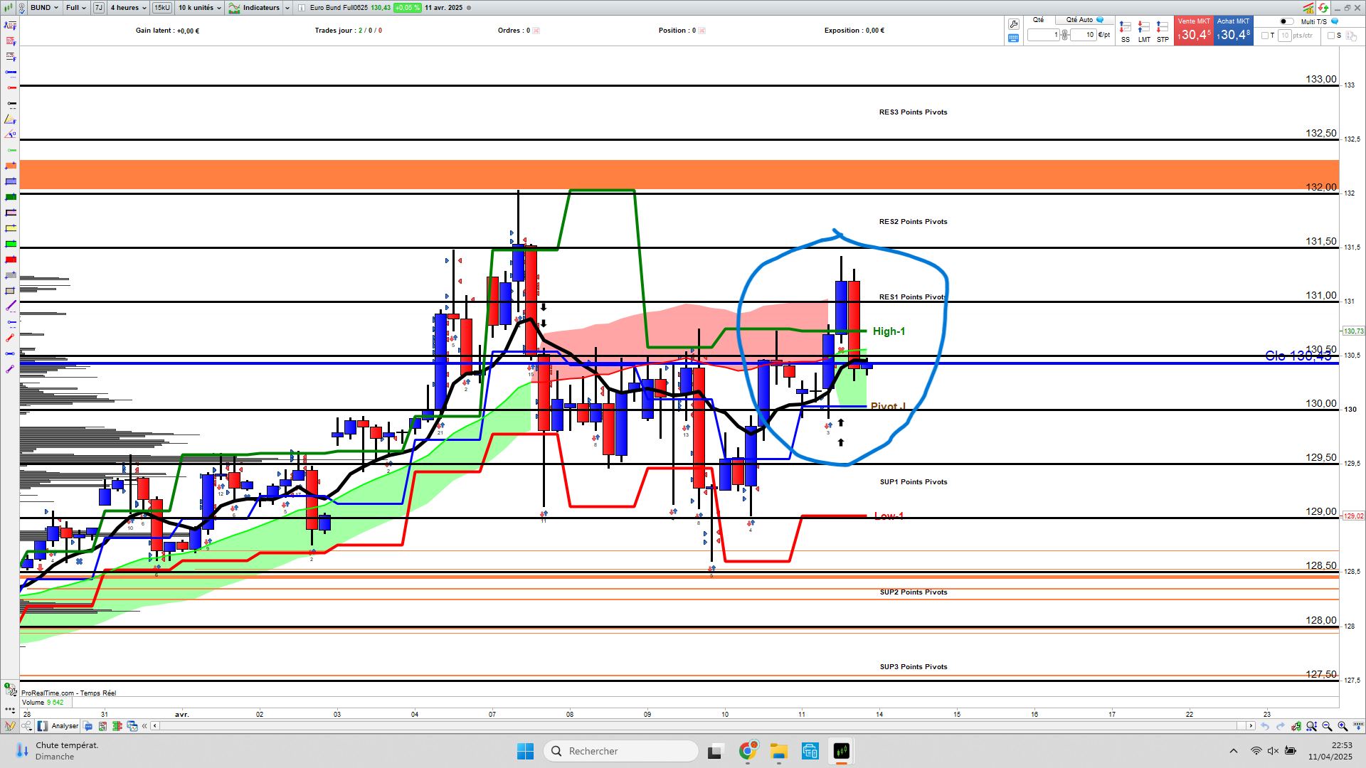Viewport: 1366px width, 768px height.
Task: Click the STP stop order icon
Action: 1163,28
